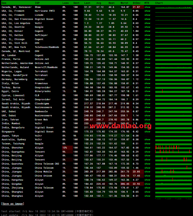This screenshot has width=193, height=216.
Task: Click the latency chart for Jiangsu China Mobile
Action: [x=173, y=172]
